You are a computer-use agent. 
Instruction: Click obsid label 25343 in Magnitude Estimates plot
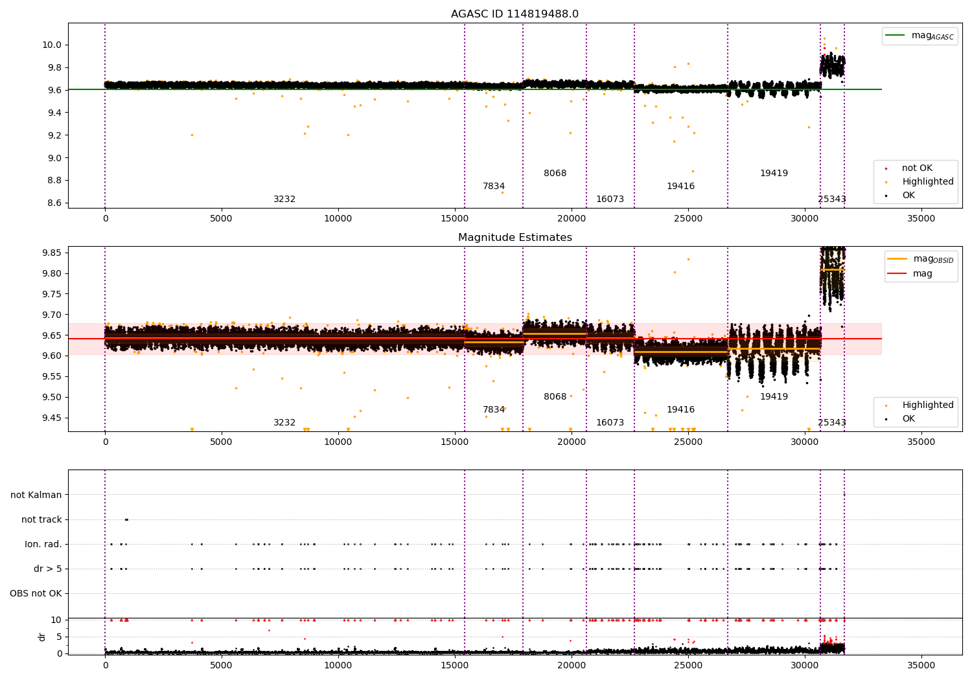click(x=832, y=423)
